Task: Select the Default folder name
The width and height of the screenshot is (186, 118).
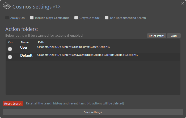Action: 26,55
